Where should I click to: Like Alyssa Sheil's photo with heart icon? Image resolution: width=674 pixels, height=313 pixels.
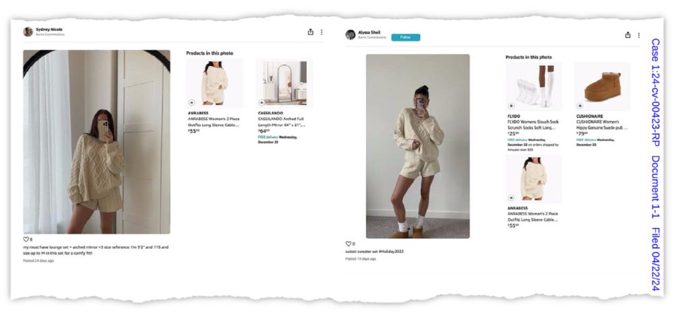[348, 244]
